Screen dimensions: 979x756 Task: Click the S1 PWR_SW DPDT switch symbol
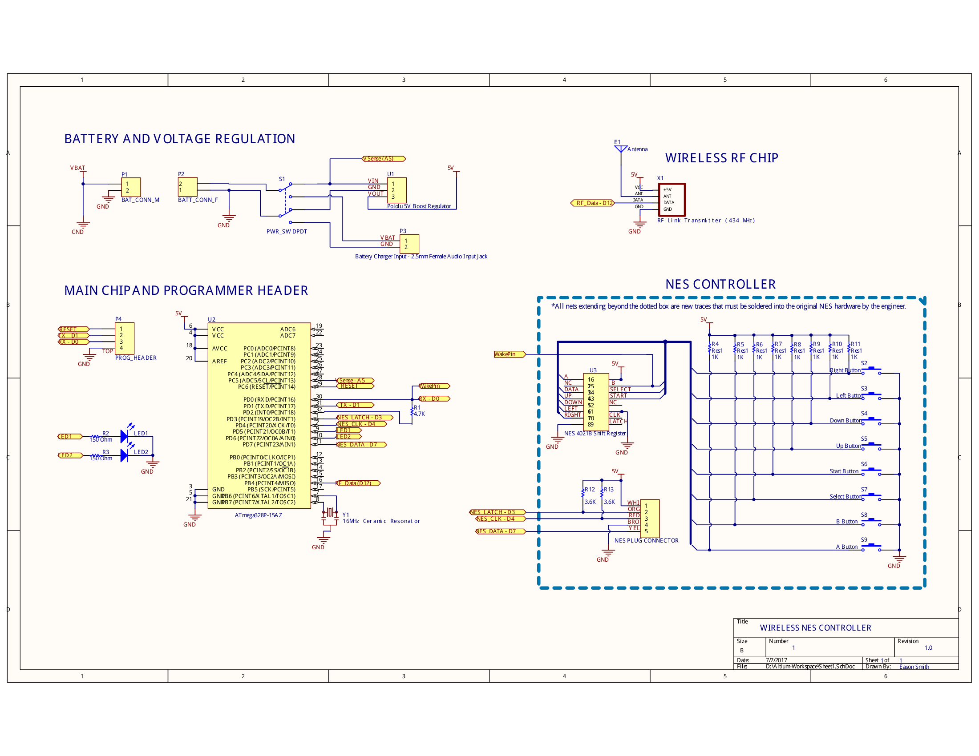pos(286,203)
